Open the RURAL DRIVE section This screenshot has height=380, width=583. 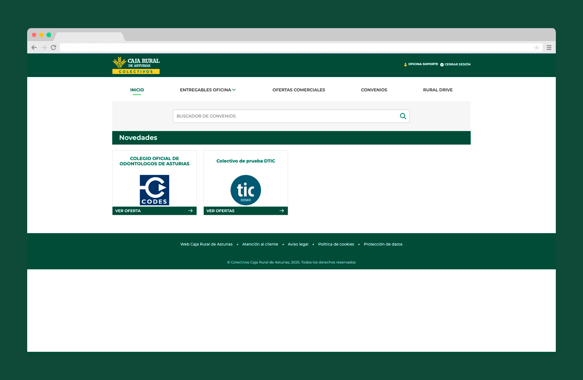pos(438,90)
